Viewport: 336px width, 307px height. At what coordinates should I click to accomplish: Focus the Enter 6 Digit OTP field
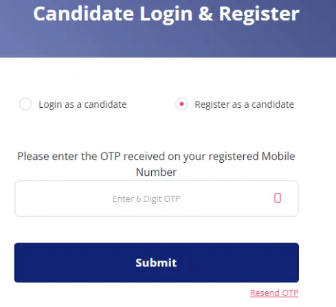click(157, 198)
